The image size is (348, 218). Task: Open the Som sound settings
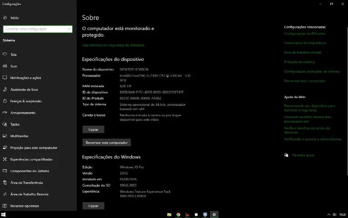point(14,66)
